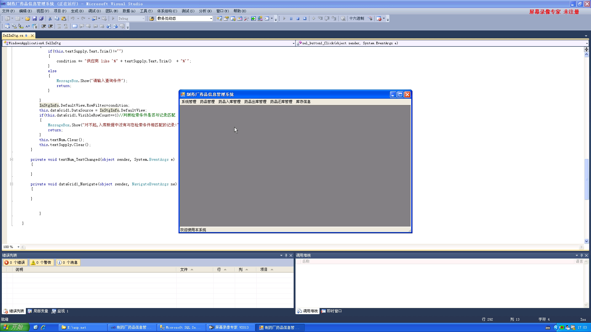
Task: Pause debugging with the Break All icon
Action: [291, 18]
